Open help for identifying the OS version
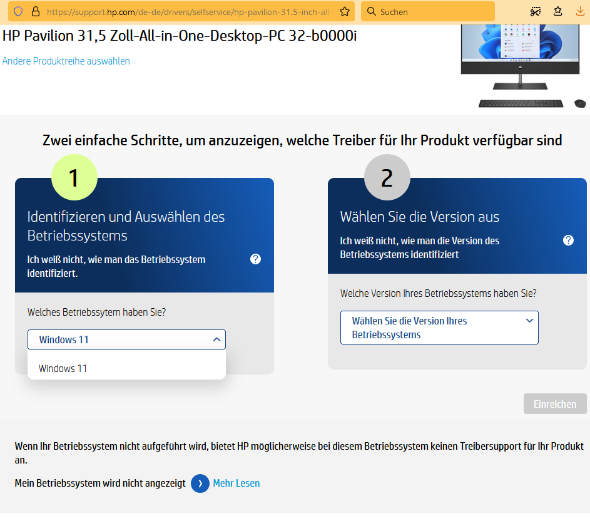The width and height of the screenshot is (590, 518). click(568, 240)
